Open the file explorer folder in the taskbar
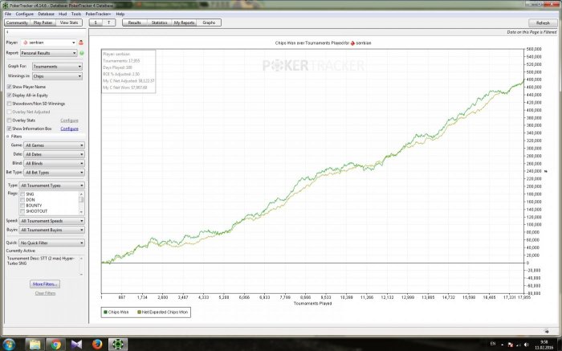The height and width of the screenshot is (351, 562). [x=35, y=344]
